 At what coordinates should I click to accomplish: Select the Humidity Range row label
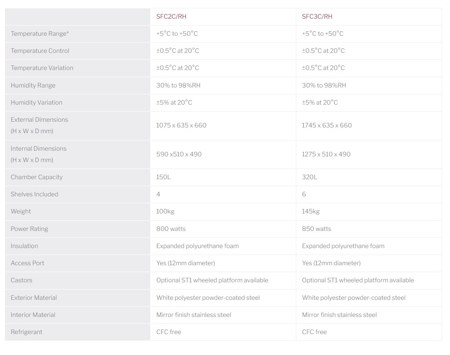click(33, 85)
